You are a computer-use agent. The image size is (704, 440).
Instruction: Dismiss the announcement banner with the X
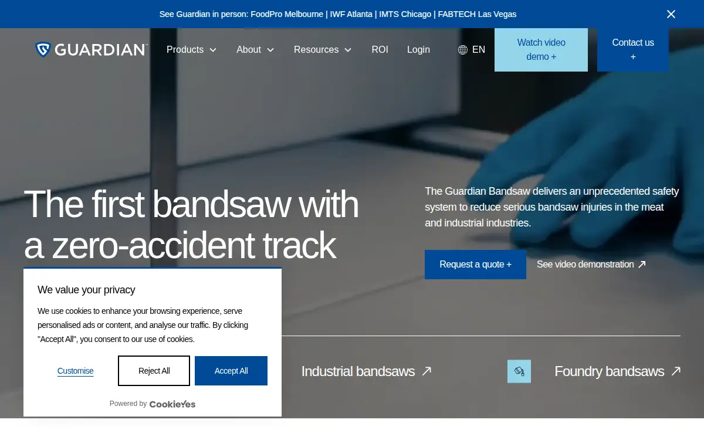pyautogui.click(x=671, y=14)
